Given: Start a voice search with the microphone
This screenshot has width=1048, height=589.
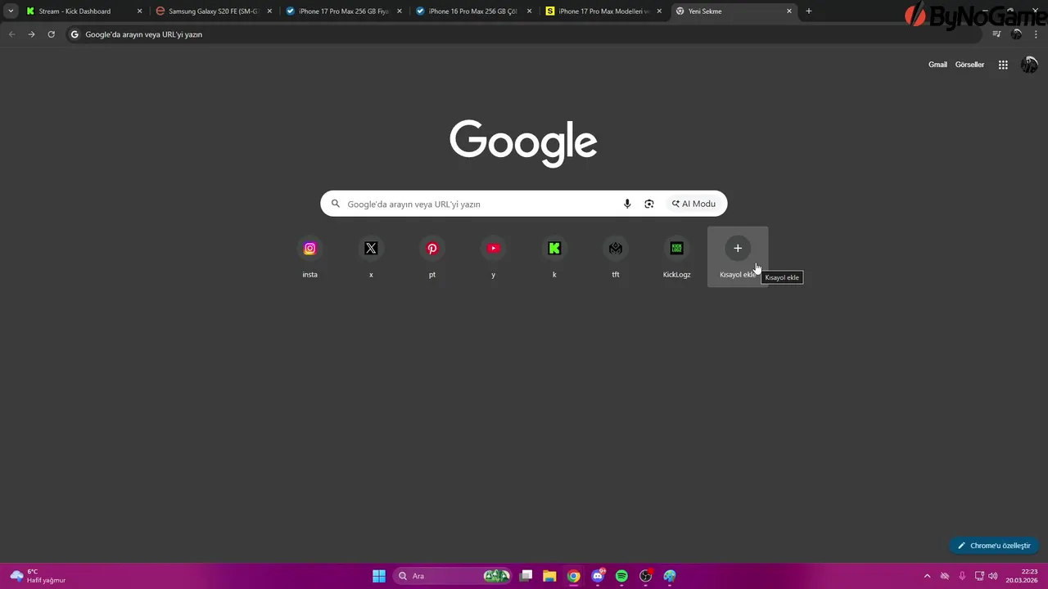Looking at the screenshot, I should click(627, 204).
